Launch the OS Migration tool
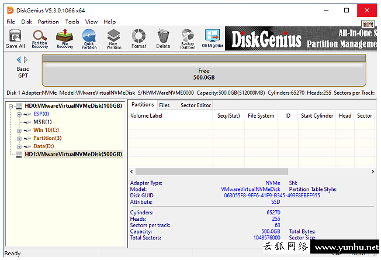The width and height of the screenshot is (381, 260). pos(213,39)
